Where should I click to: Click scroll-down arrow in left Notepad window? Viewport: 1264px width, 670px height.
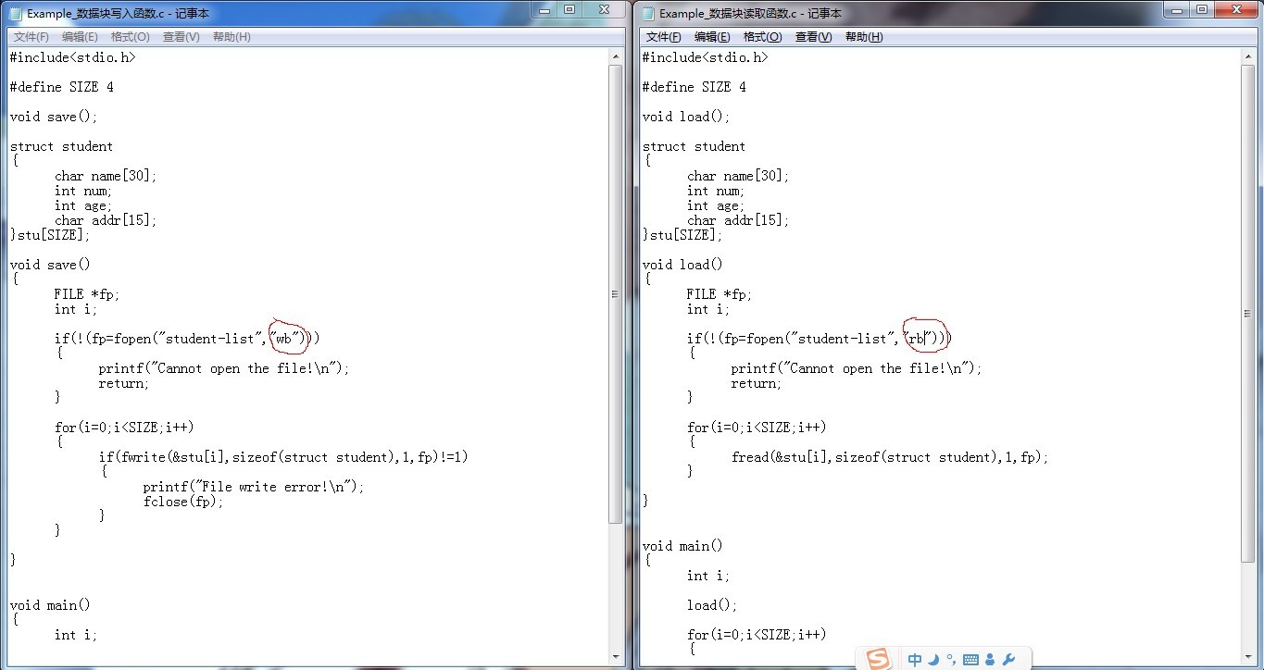coord(616,656)
